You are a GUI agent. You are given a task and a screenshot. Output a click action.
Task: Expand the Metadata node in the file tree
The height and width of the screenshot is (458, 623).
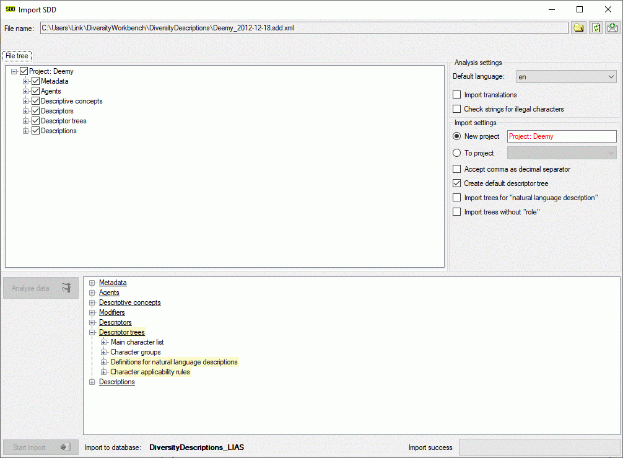[26, 81]
